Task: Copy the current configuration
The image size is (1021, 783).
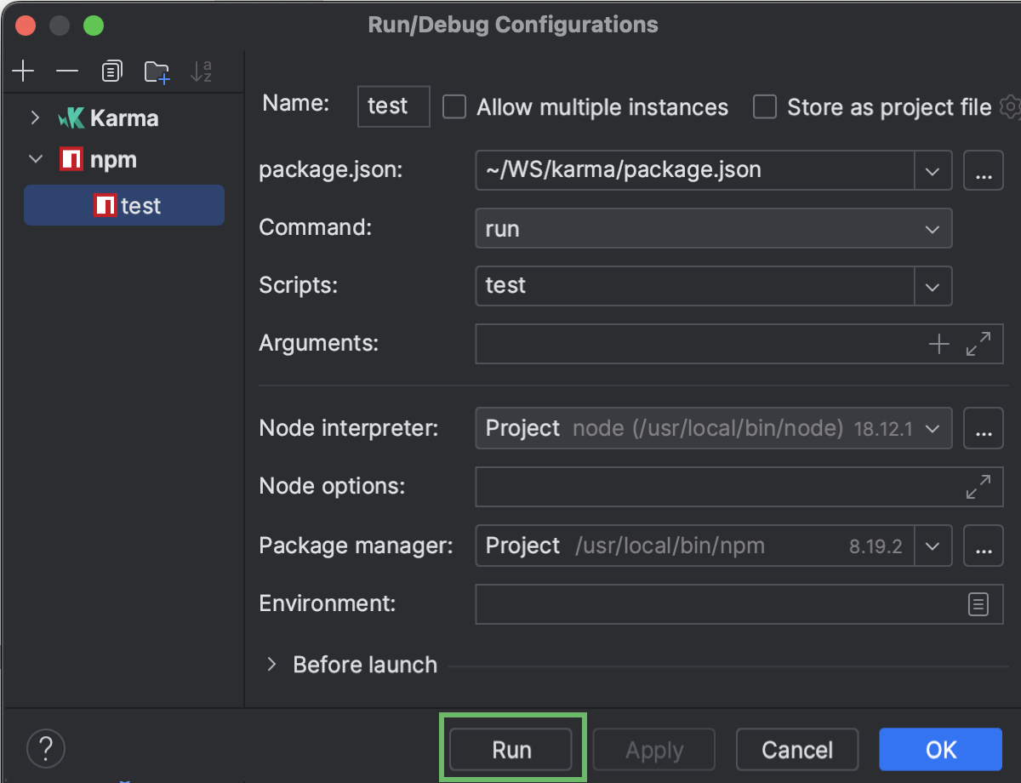Action: [111, 71]
